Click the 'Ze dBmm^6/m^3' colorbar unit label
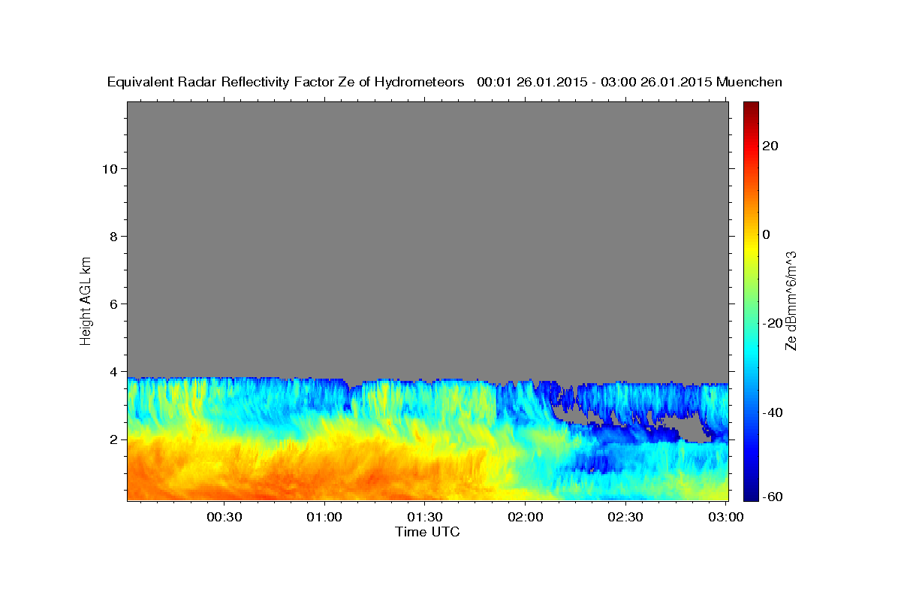This screenshot has height=601, width=901. pyautogui.click(x=791, y=300)
